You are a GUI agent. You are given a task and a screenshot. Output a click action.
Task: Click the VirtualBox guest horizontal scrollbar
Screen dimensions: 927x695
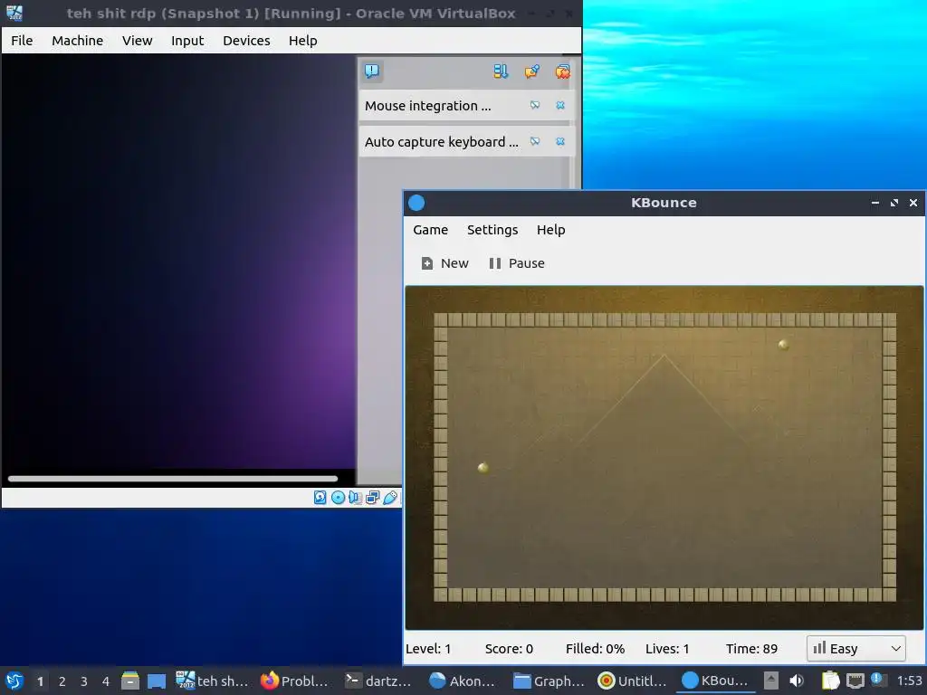point(173,479)
